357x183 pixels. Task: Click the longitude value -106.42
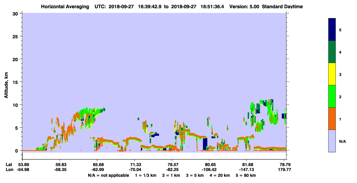pos(210,170)
